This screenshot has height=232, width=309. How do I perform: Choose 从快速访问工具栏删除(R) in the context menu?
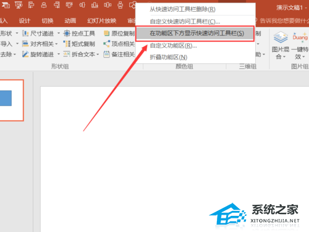195,9
